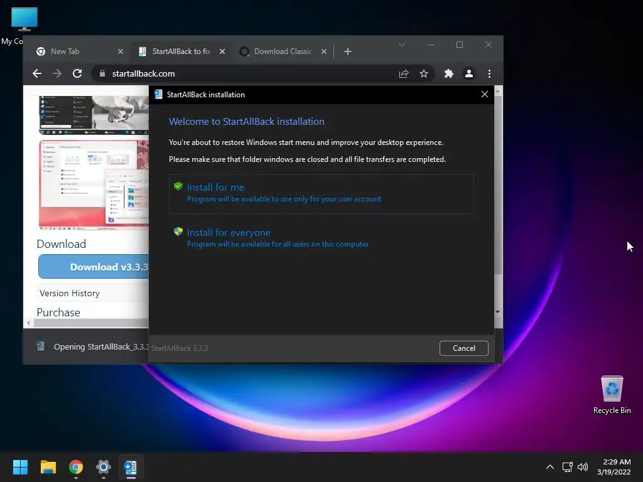Open the Windows Start menu
This screenshot has height=482, width=643.
(x=20, y=467)
